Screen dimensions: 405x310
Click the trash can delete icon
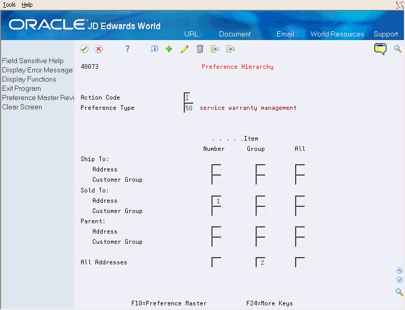[x=200, y=49]
